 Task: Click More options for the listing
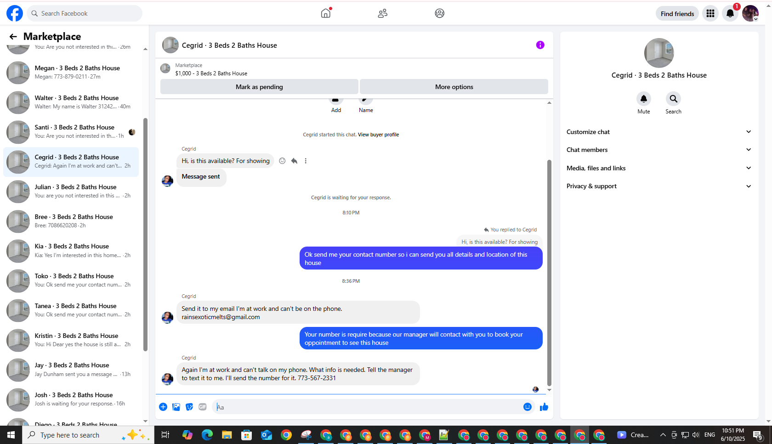(x=454, y=87)
